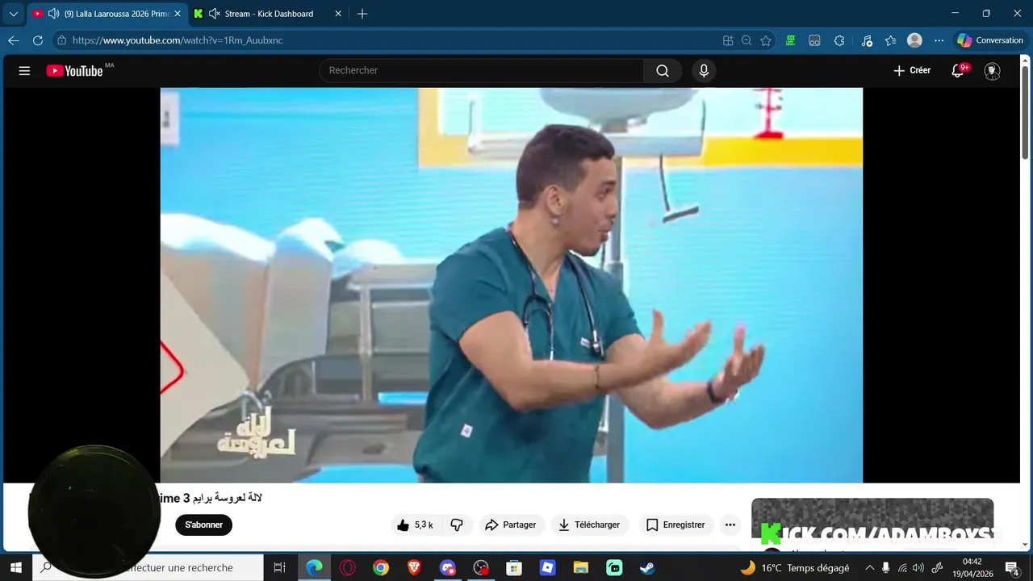Screen dimensions: 1033x581
Task: Open the YouTube account avatar menu
Action: 993,71
